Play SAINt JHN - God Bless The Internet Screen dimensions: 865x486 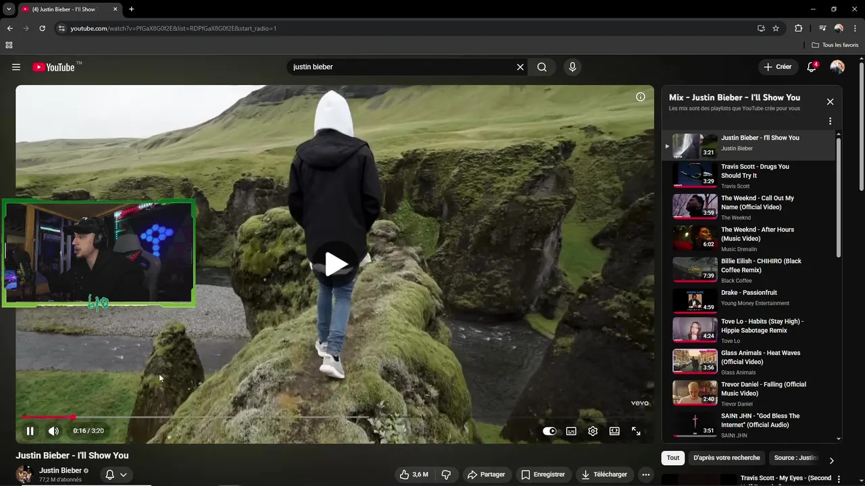749,425
